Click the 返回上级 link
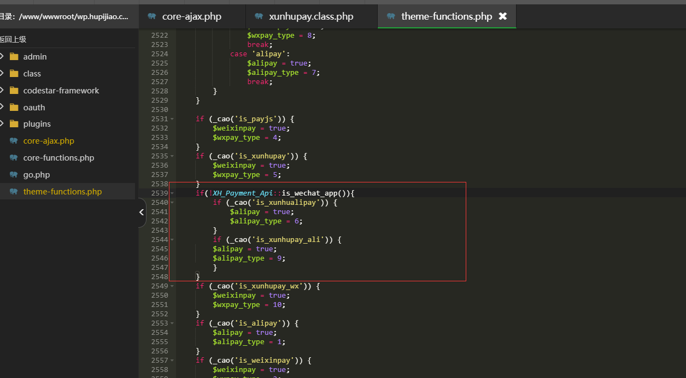This screenshot has width=686, height=378. pos(13,39)
